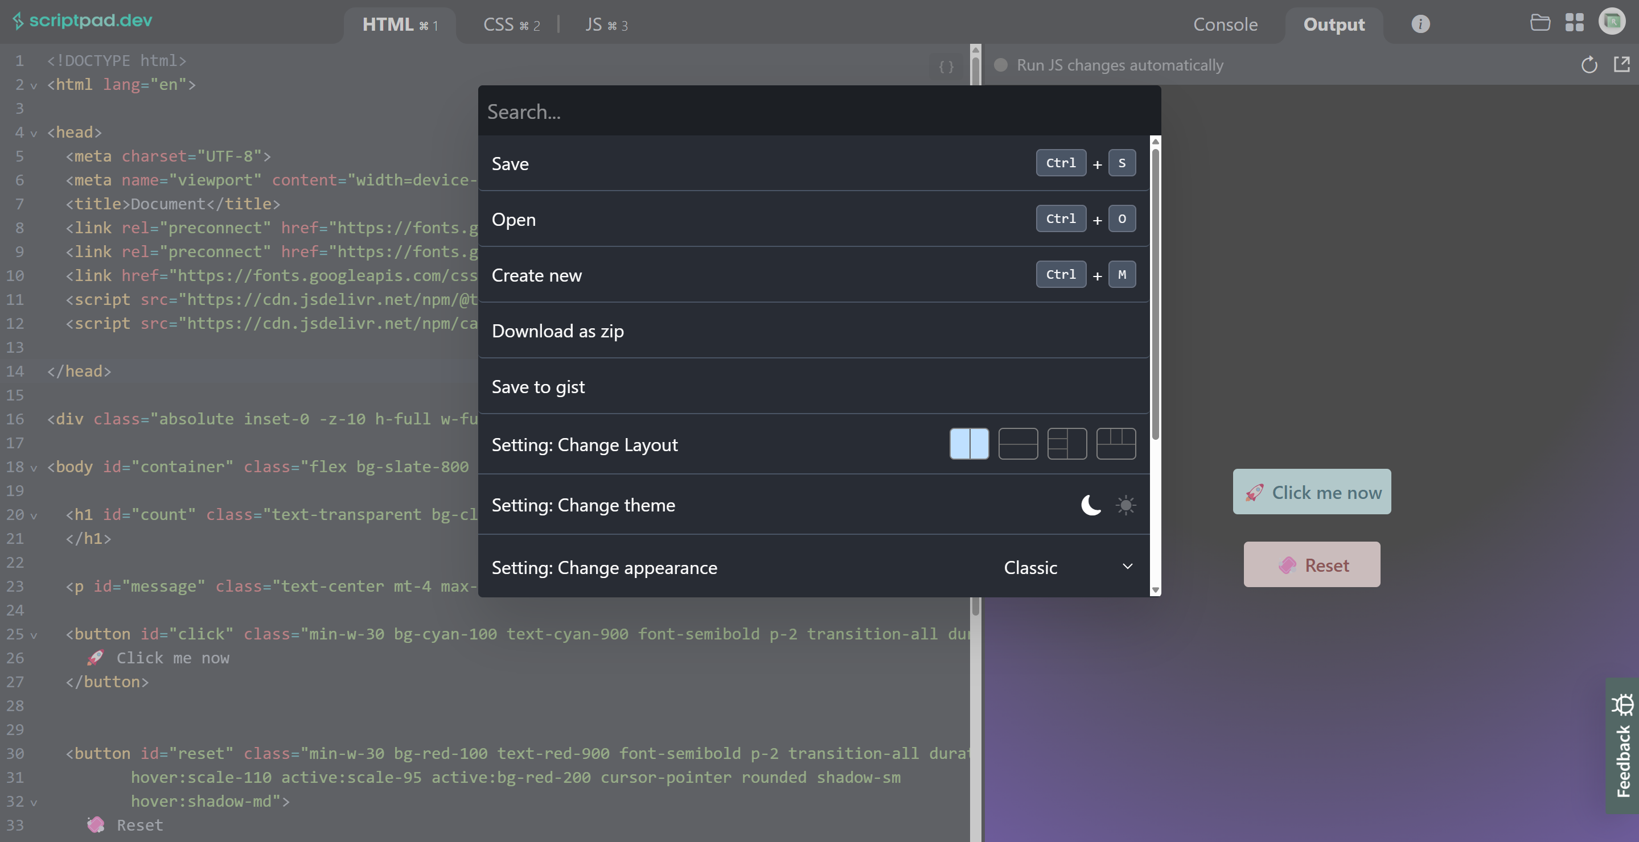Click the M key badge for Create new

click(x=1122, y=275)
